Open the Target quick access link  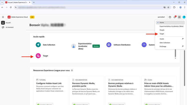[x=45, y=56]
